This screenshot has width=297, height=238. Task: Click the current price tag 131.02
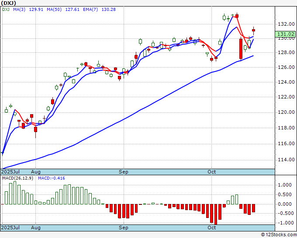coord(286,34)
